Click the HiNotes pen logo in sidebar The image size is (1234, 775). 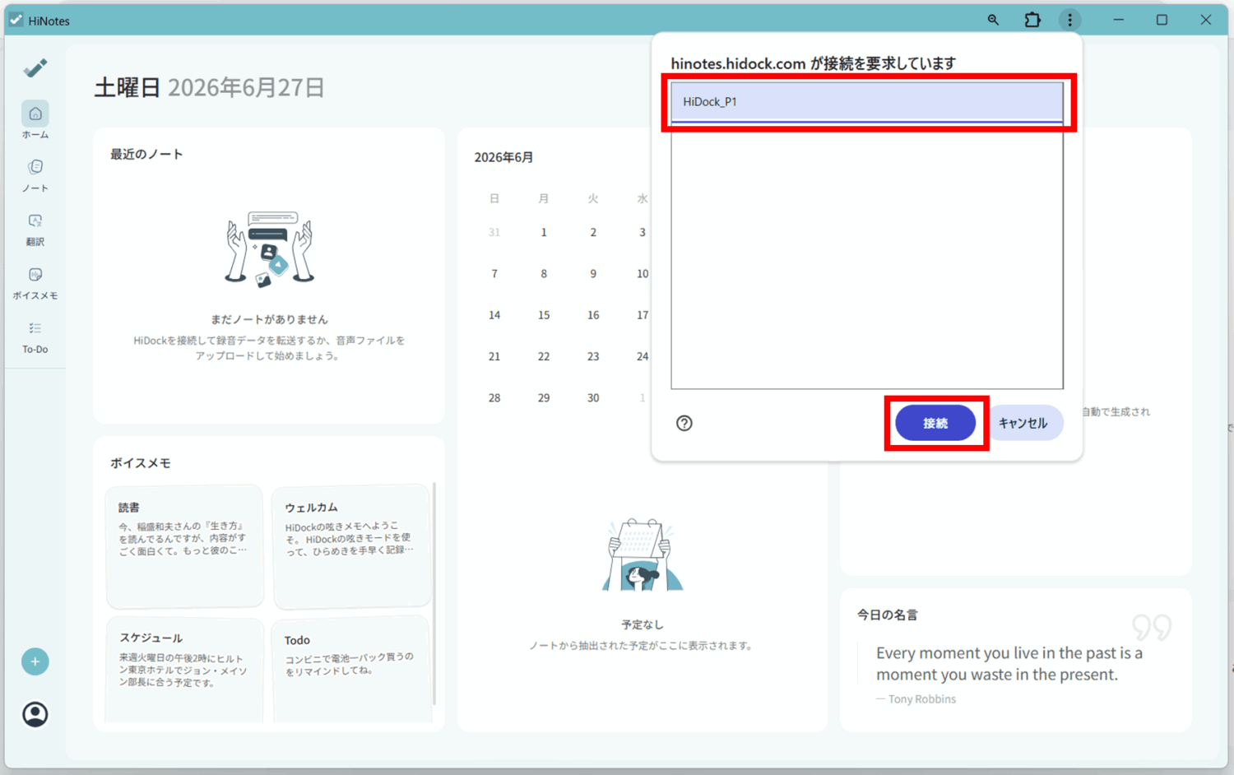coord(35,67)
